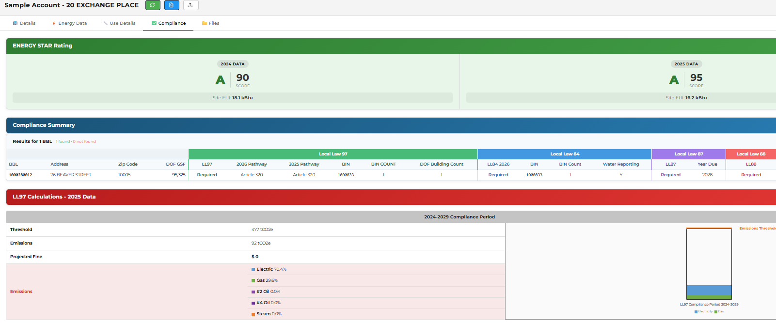Open the Energy Data tab

click(69, 23)
